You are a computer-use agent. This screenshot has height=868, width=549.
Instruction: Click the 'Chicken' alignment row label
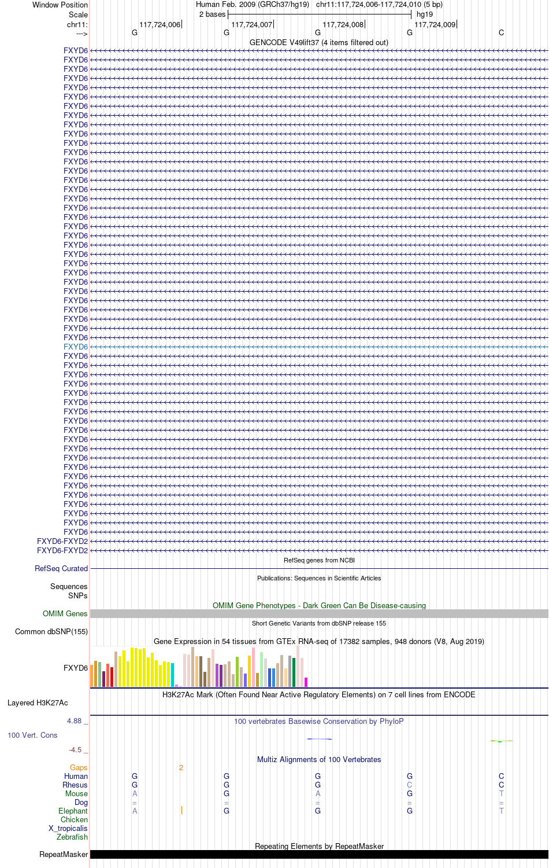(75, 820)
